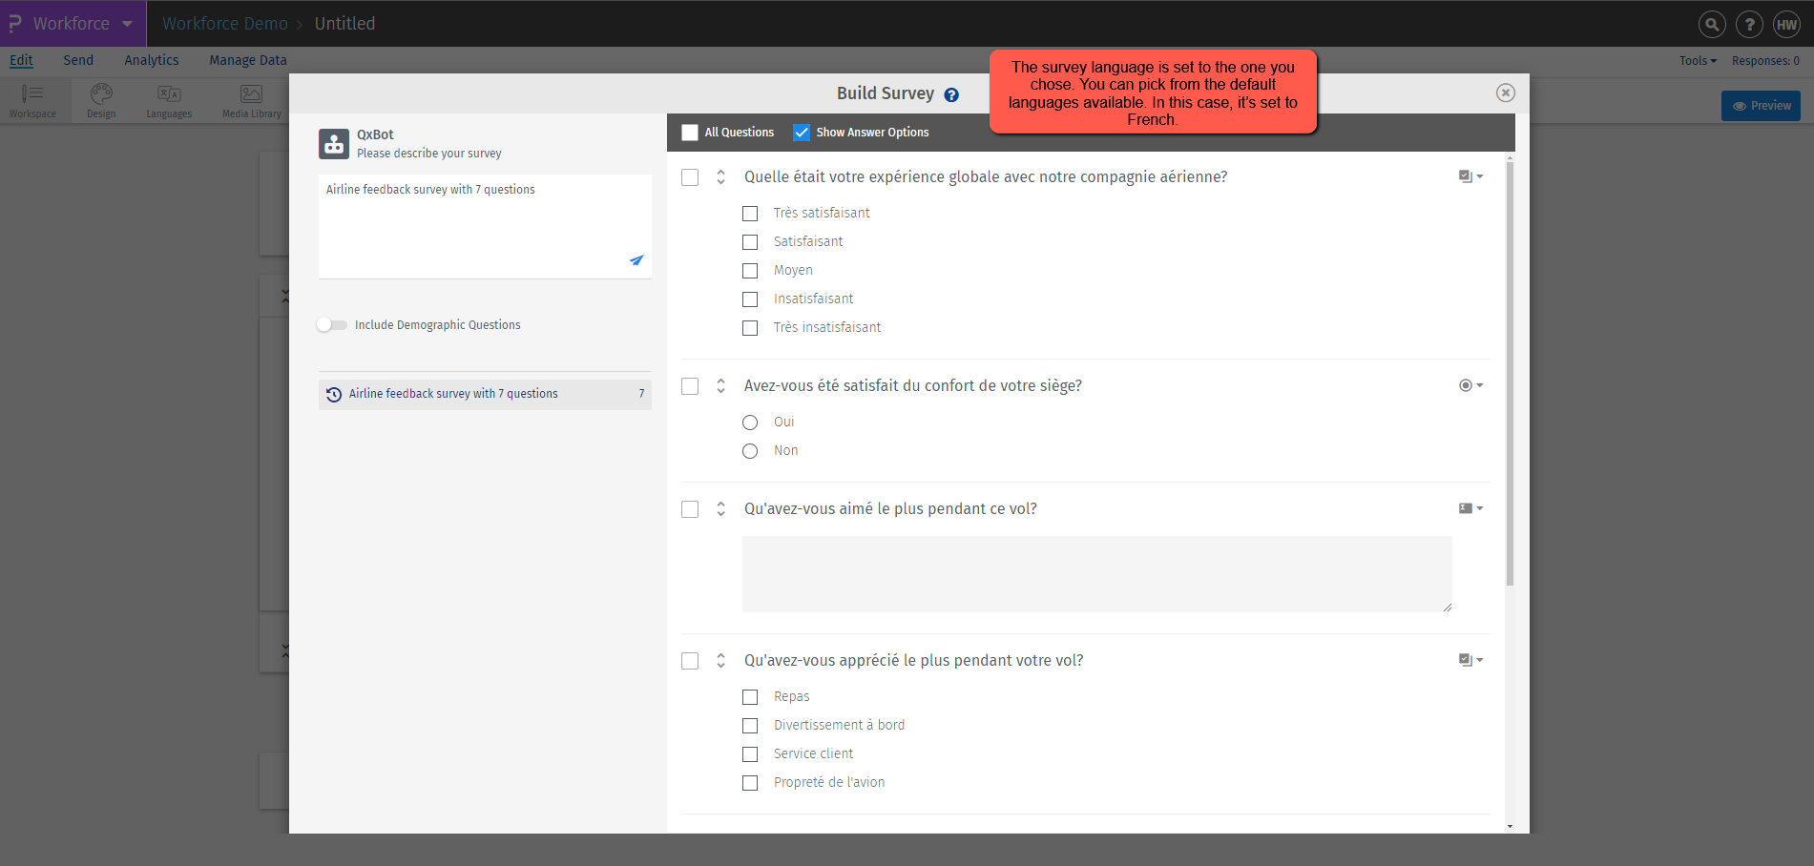Viewport: 1814px width, 866px height.
Task: Select the Design tool
Action: tap(100, 99)
